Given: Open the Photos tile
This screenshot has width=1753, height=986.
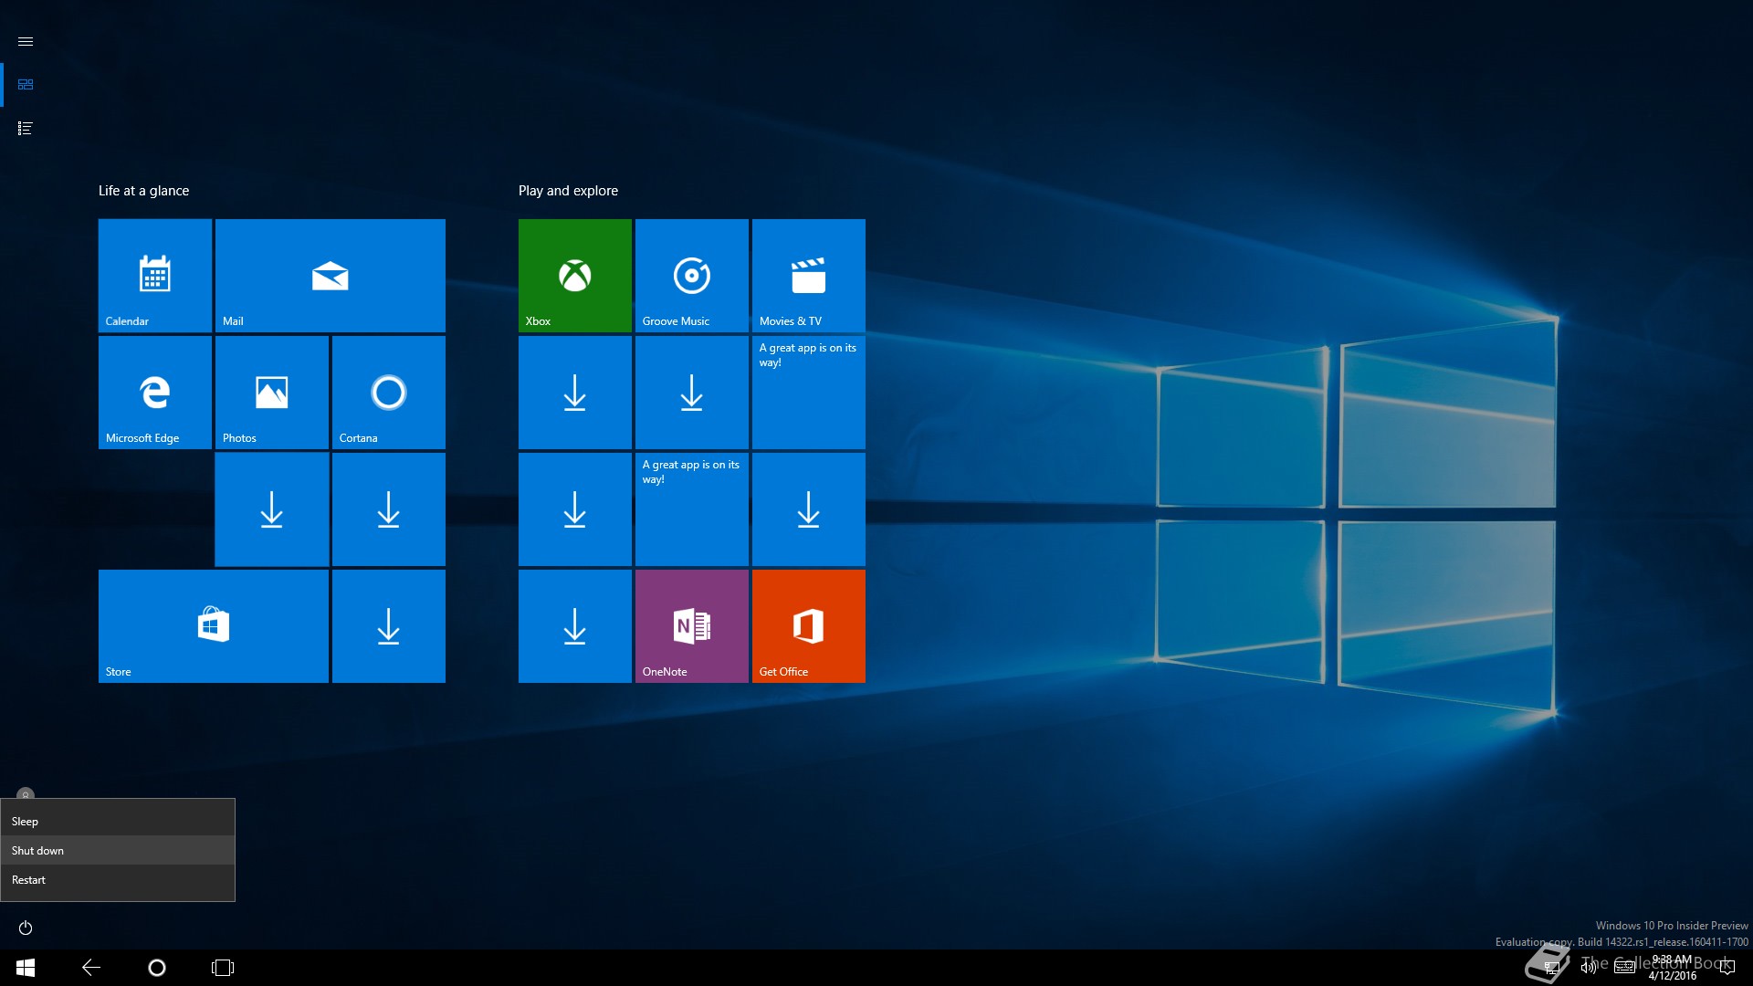Looking at the screenshot, I should [x=272, y=393].
